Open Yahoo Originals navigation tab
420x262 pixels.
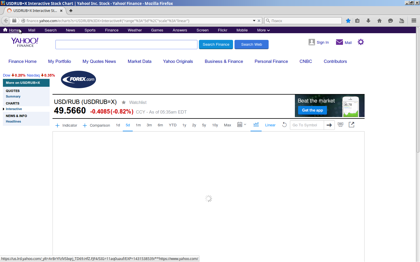pyautogui.click(x=178, y=61)
